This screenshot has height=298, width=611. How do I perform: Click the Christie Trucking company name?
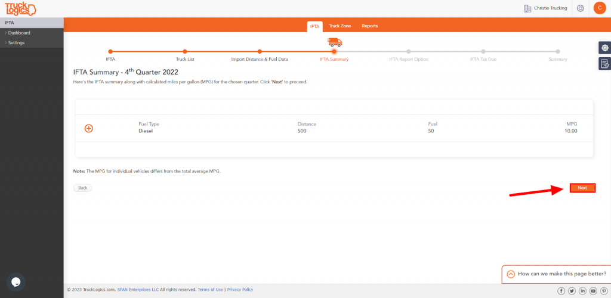tap(551, 8)
